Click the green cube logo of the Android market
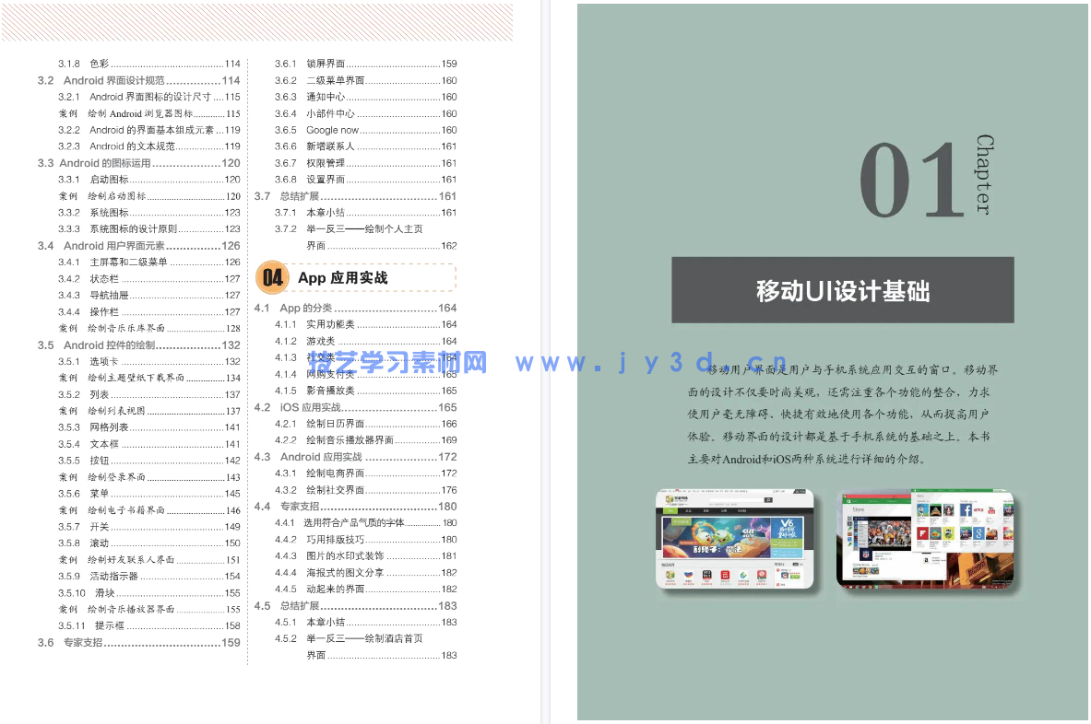1091x724 pixels. click(x=669, y=499)
